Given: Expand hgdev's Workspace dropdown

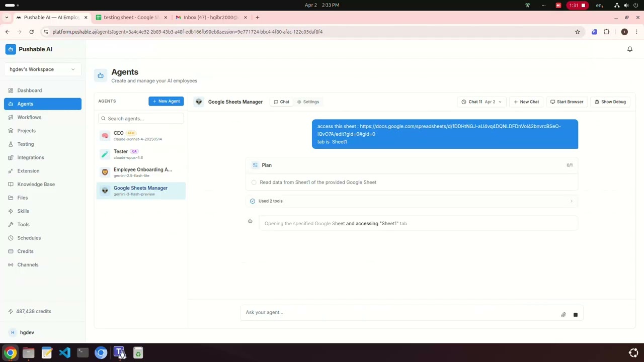Looking at the screenshot, I should (42, 69).
